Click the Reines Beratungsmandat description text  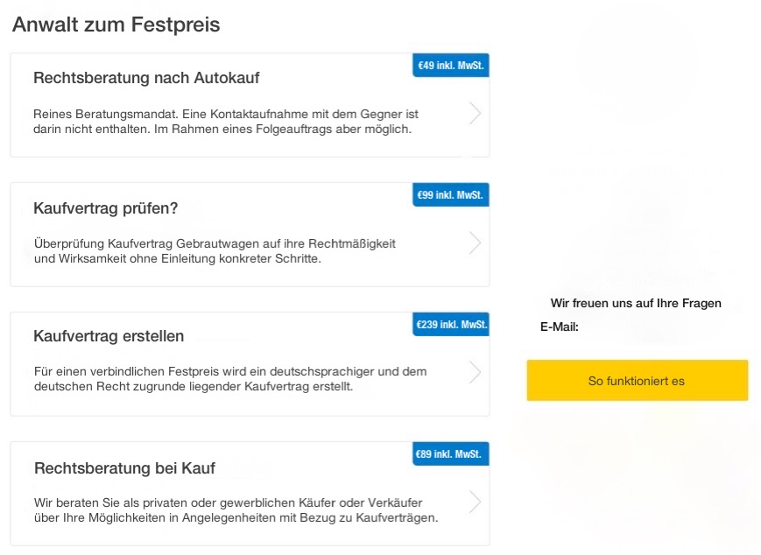(226, 122)
